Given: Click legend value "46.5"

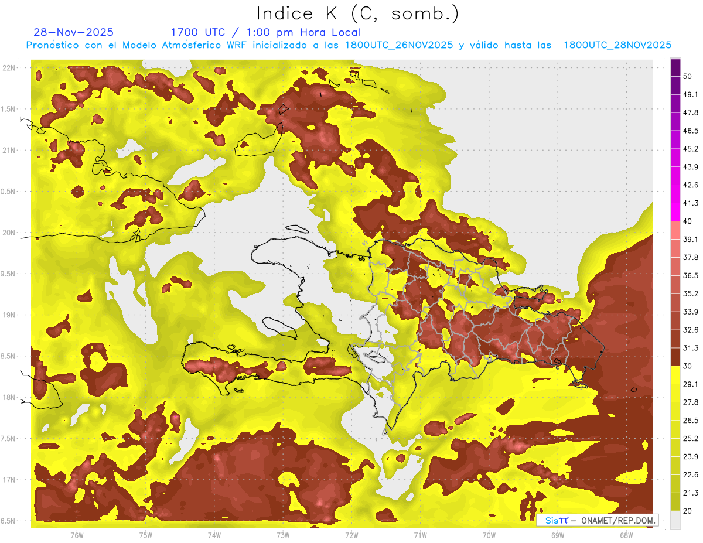Looking at the screenshot, I should click(x=691, y=131).
